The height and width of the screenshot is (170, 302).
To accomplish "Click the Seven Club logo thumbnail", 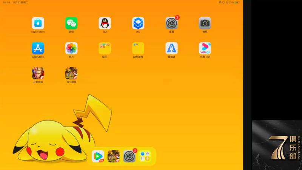I will (x=277, y=145).
